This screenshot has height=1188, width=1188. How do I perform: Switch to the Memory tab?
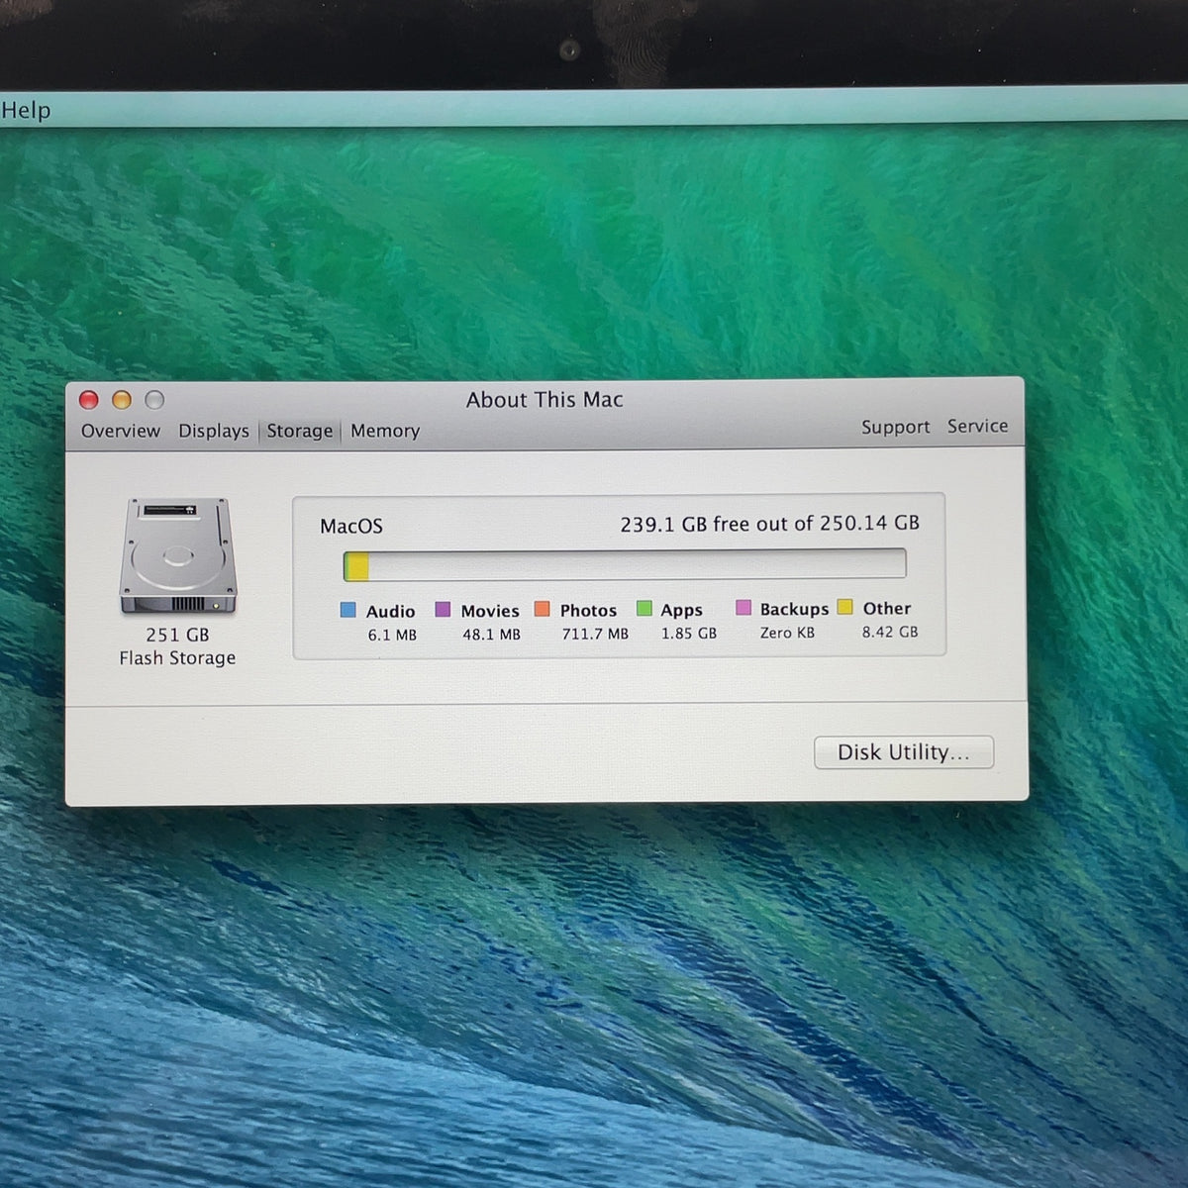point(385,431)
